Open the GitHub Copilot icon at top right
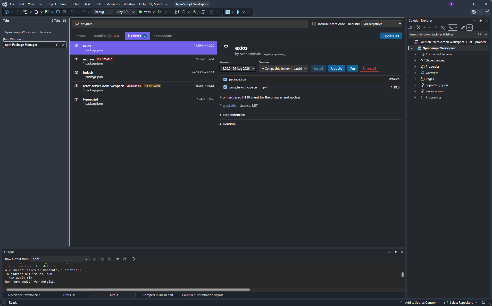This screenshot has height=306, width=492. [474, 12]
